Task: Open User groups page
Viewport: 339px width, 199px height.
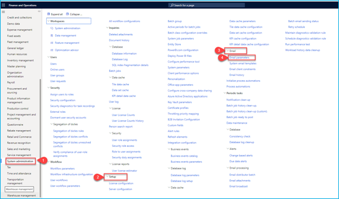Action: (x=57, y=75)
